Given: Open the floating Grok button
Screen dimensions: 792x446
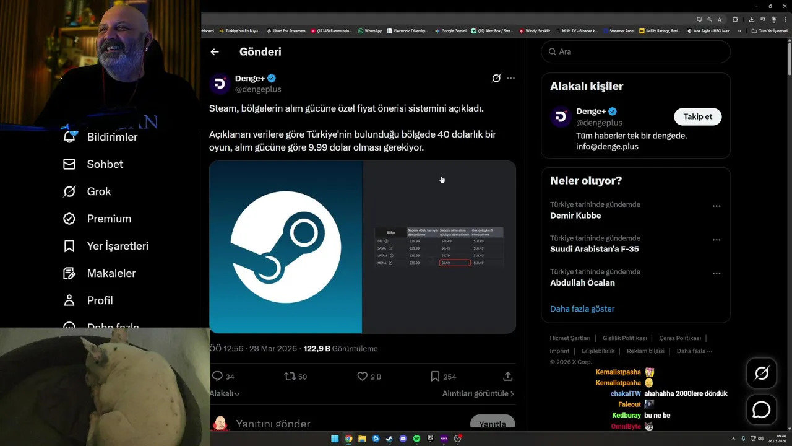Looking at the screenshot, I should [x=762, y=373].
